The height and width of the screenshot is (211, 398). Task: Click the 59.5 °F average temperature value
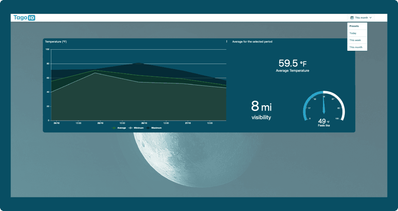pyautogui.click(x=292, y=63)
